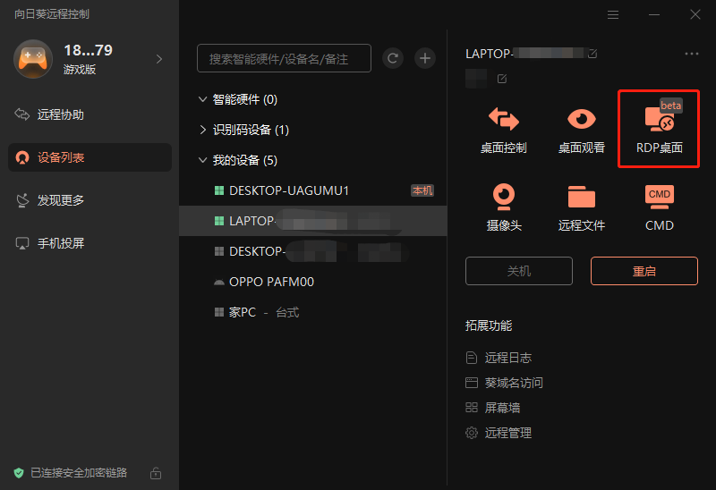Screen dimensions: 716x490
Task: Open account details chevron next to 18...79
Action: [159, 59]
